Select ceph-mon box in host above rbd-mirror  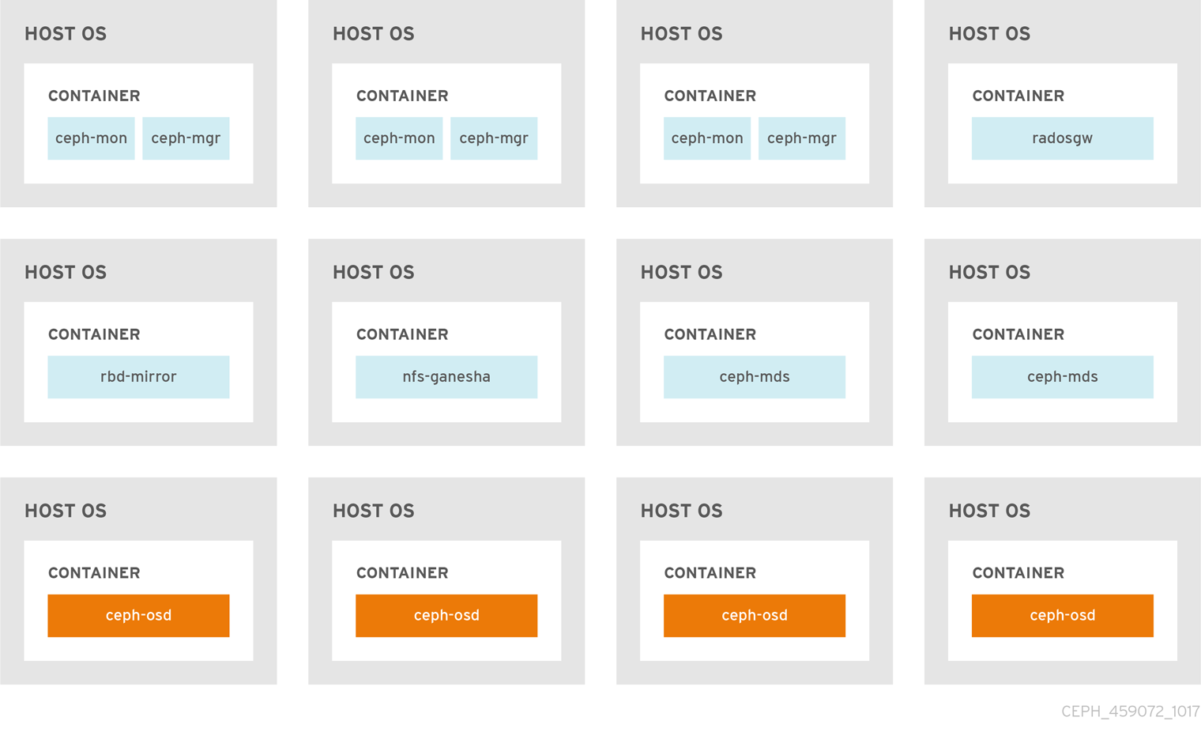[x=91, y=138]
